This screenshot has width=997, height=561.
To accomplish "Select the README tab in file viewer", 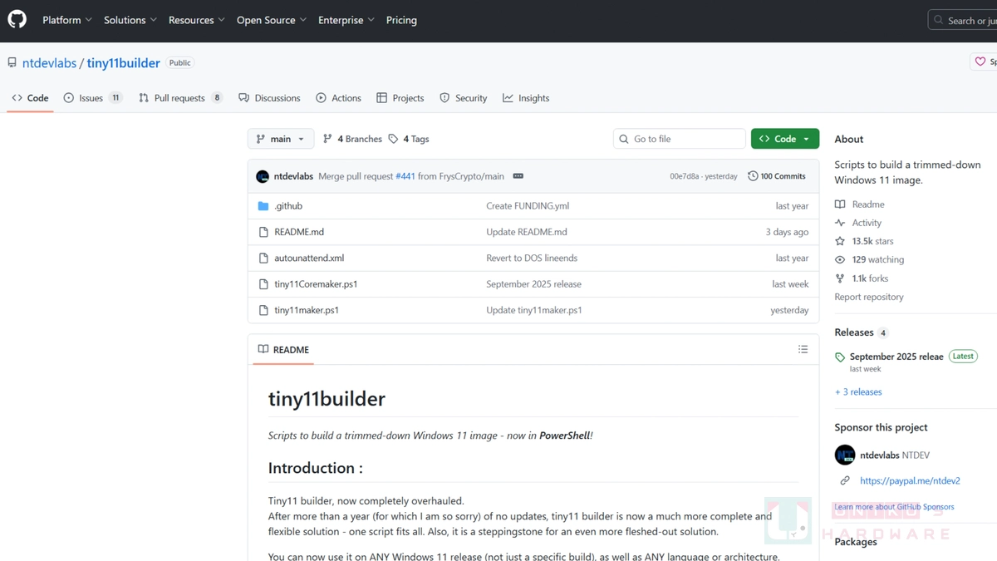I will click(283, 350).
